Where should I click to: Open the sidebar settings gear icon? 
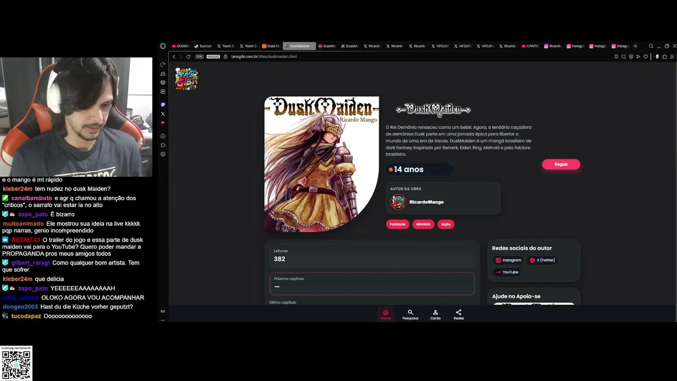coord(163,154)
